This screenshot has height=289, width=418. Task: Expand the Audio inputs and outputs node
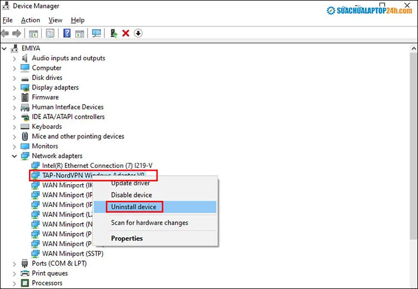click(x=15, y=58)
